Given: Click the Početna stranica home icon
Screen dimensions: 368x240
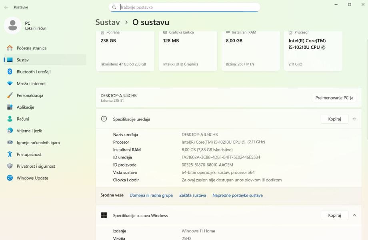Looking at the screenshot, I should (10, 48).
